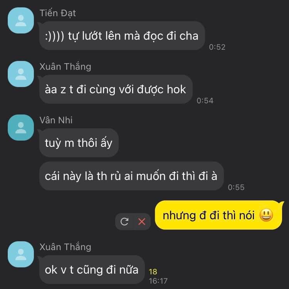Tap Xuân Thắng's avatar beside the last message

(x=21, y=254)
